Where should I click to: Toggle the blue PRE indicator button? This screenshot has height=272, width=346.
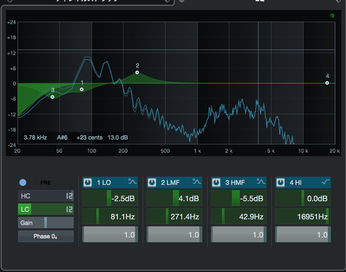[x=23, y=183]
